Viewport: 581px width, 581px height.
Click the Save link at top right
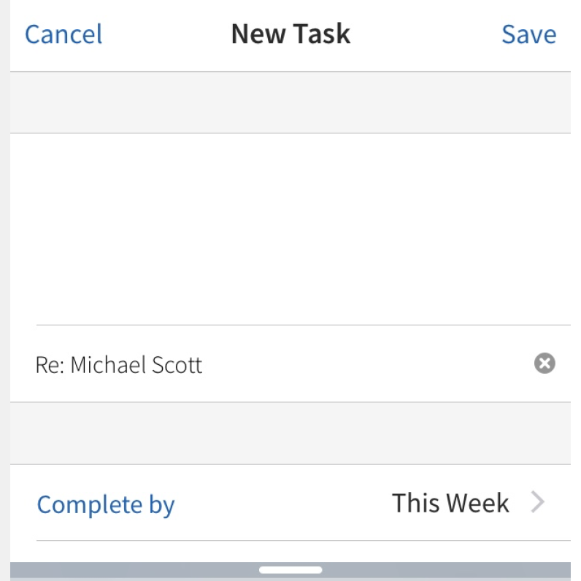coord(528,34)
